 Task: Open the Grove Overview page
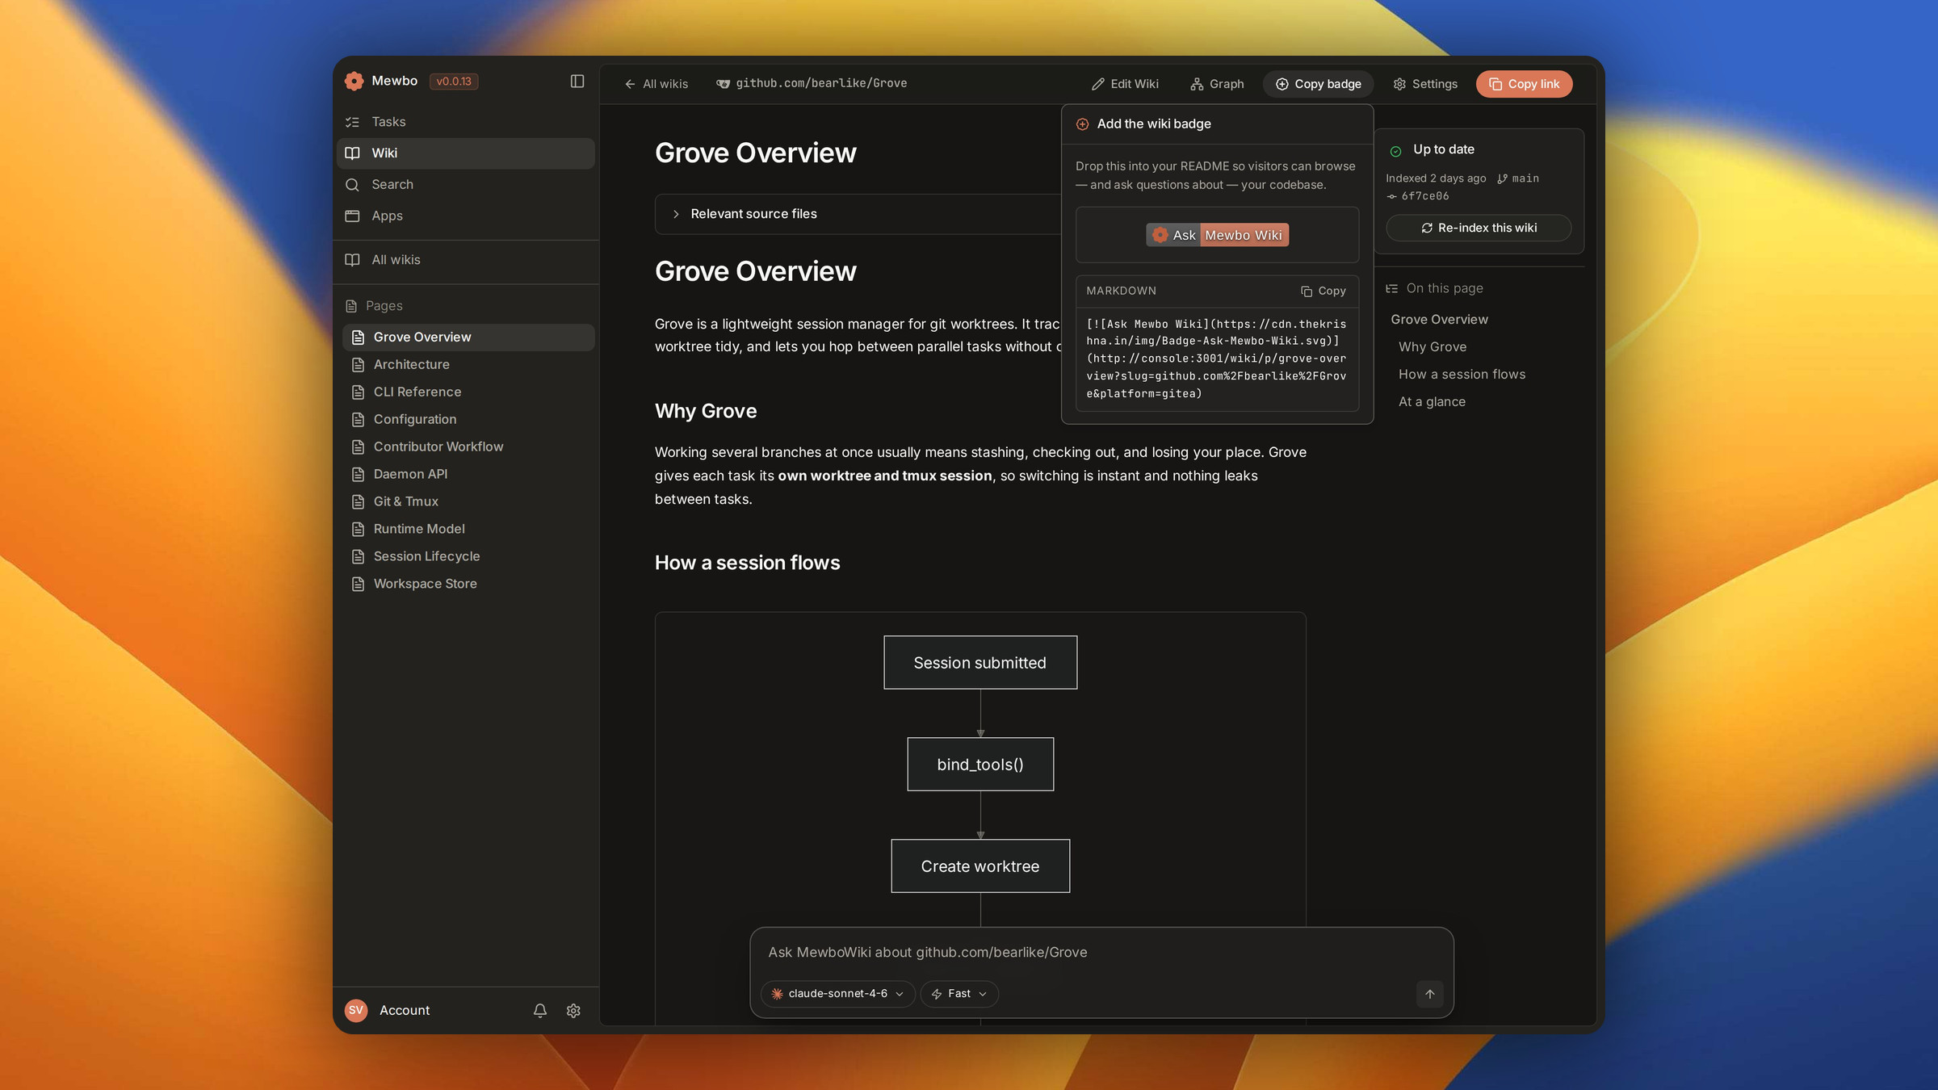[x=468, y=337]
